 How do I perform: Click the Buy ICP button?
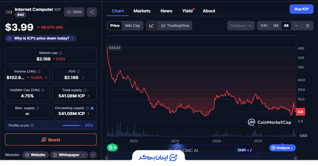tap(301, 9)
